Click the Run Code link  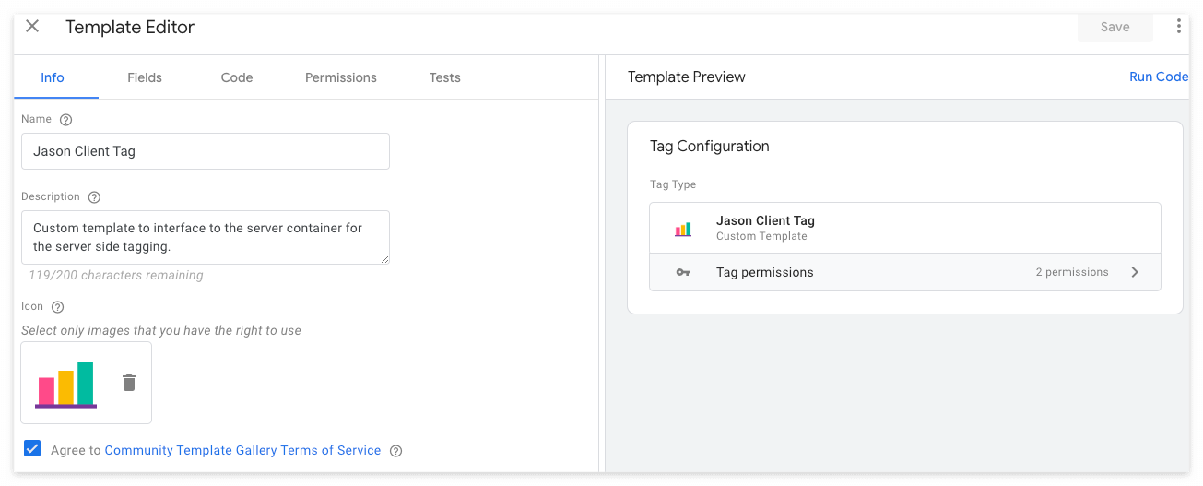coord(1159,77)
